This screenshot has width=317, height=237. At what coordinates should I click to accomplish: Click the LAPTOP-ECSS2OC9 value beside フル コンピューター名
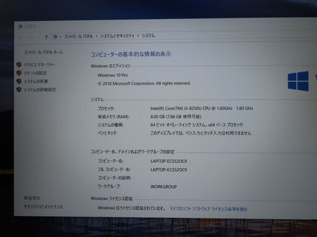tap(168, 170)
